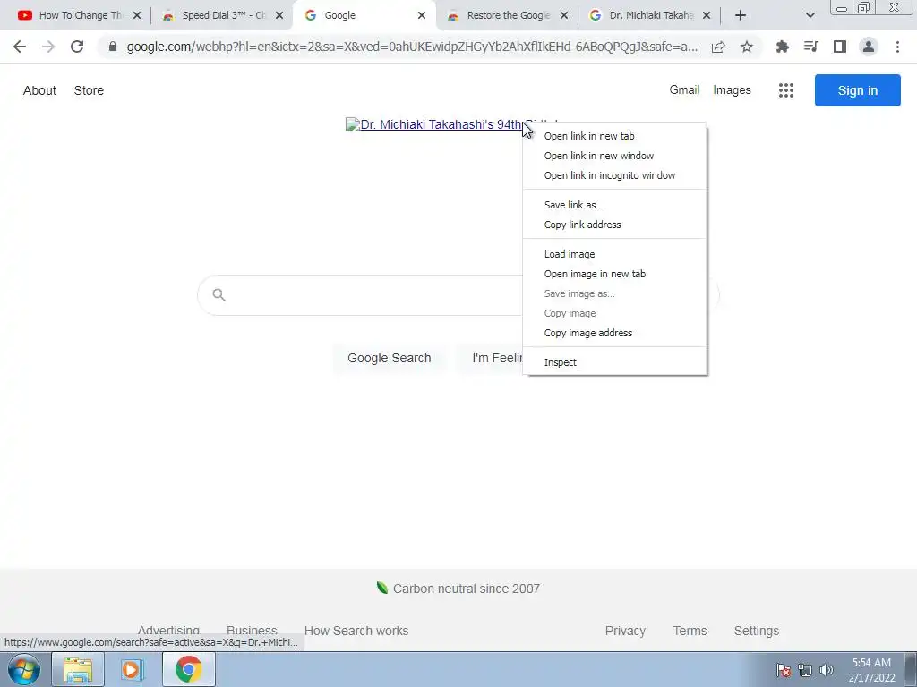Close the Dr. Michiaki Takahashi tab

pos(707,15)
